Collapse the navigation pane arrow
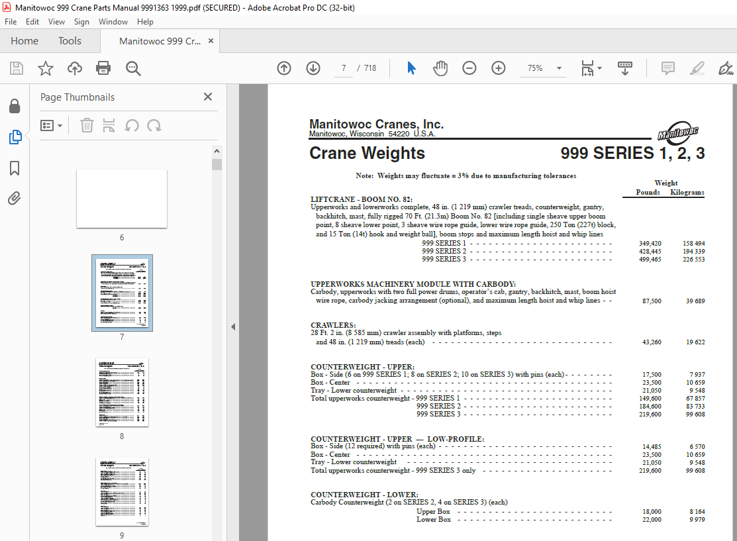The height and width of the screenshot is (541, 737). pyautogui.click(x=233, y=326)
